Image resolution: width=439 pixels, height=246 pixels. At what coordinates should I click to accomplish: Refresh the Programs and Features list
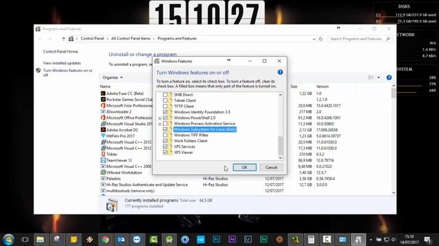320,39
